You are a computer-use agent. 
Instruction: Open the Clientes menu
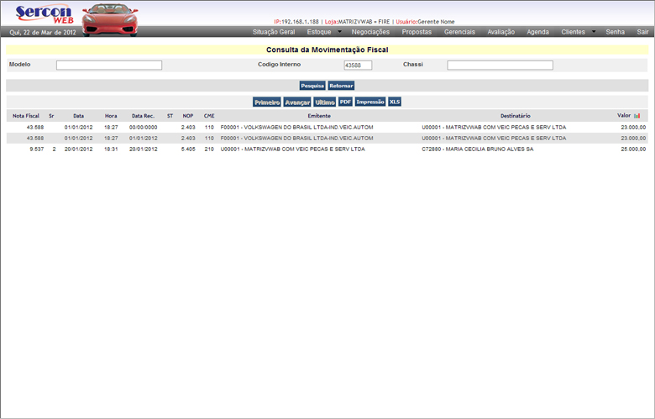pos(573,32)
